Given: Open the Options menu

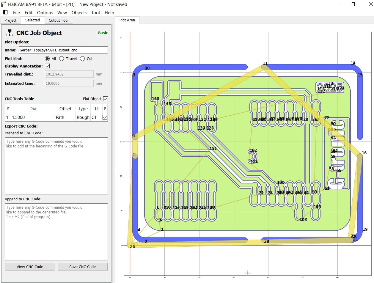Looking at the screenshot, I should 45,12.
